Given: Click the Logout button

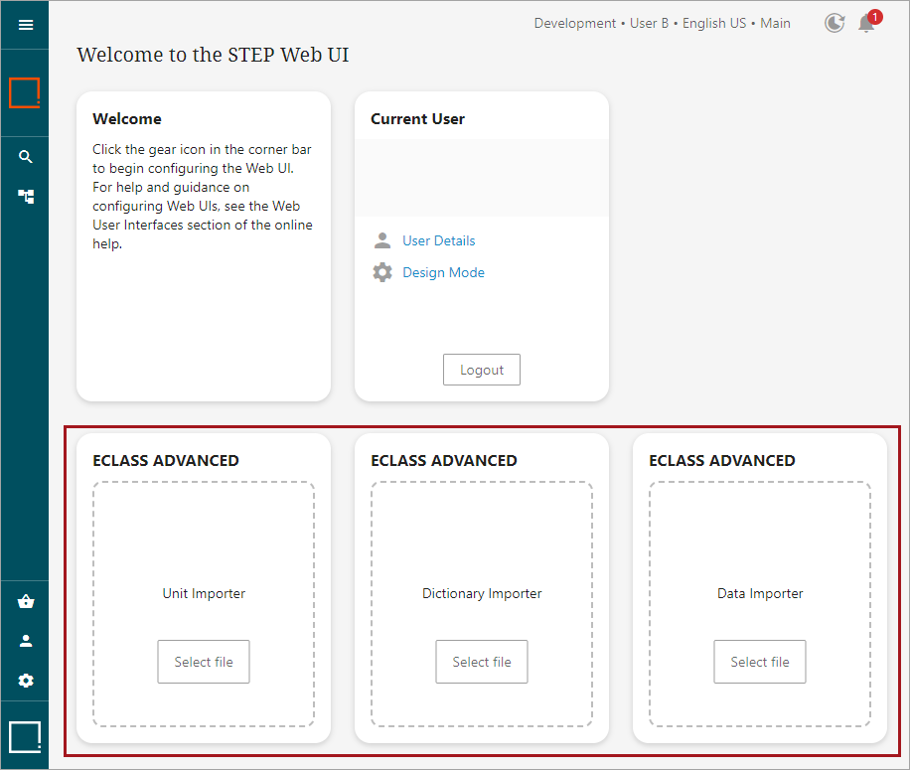Looking at the screenshot, I should pyautogui.click(x=482, y=370).
